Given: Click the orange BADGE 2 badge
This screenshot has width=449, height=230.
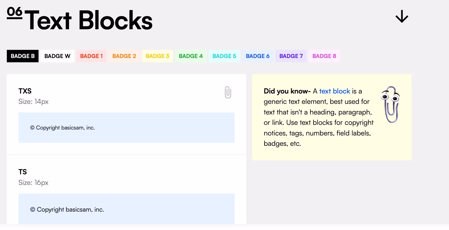Looking at the screenshot, I should click(124, 56).
